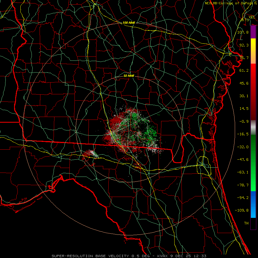Select the -78.7 scale value
This screenshot has height=258, width=258.
243,185
